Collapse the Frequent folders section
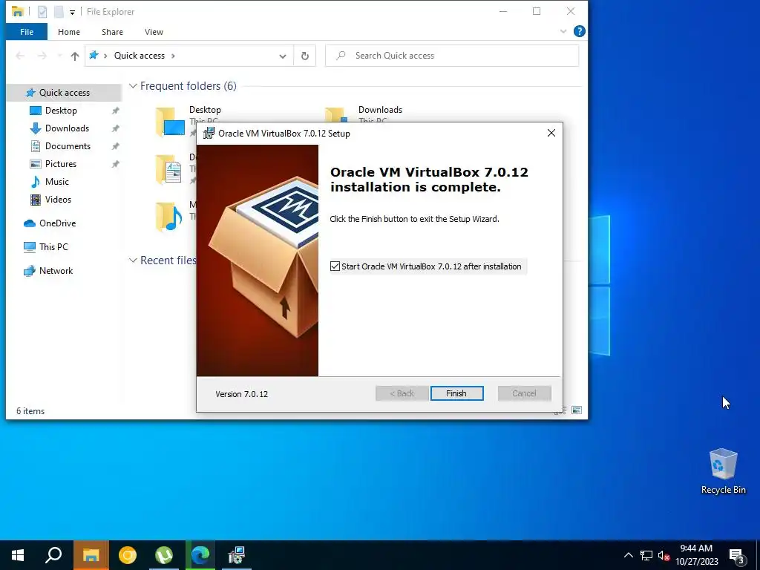This screenshot has width=760, height=570. point(133,86)
